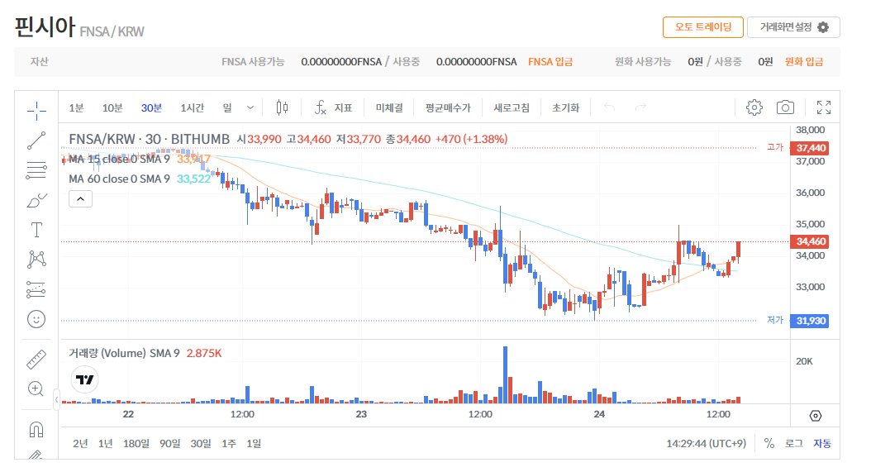Viewport: 871px width, 472px height.
Task: Click the 거래화면설정 gear button
Action: pos(793,27)
